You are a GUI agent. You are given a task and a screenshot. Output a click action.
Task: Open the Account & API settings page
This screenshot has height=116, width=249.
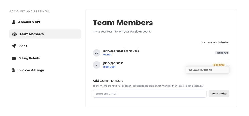pyautogui.click(x=29, y=22)
